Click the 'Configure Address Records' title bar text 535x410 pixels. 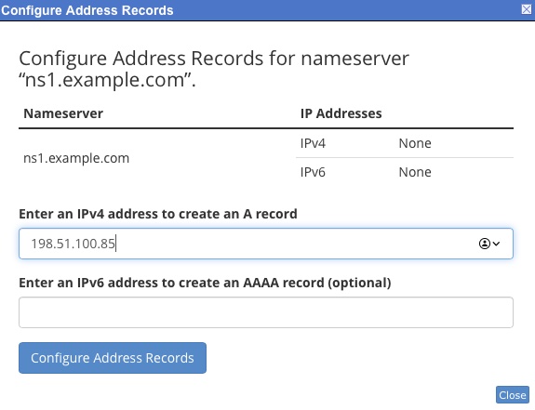coord(87,10)
